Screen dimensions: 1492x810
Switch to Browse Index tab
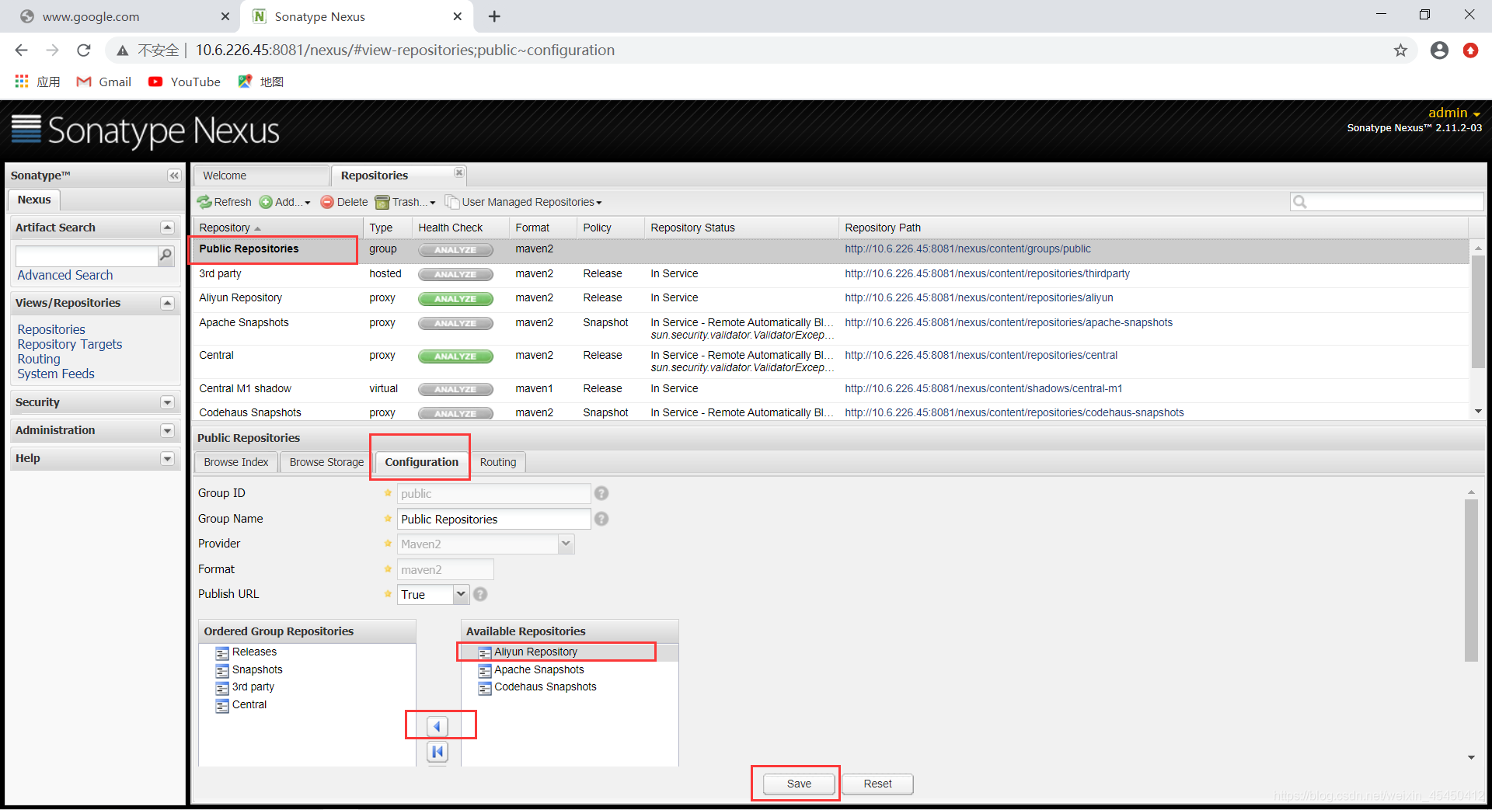236,462
